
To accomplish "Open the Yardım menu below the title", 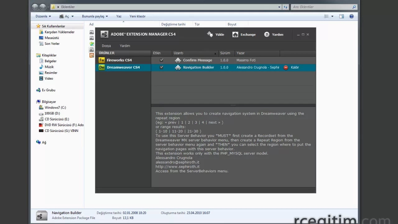I will pyautogui.click(x=125, y=46).
